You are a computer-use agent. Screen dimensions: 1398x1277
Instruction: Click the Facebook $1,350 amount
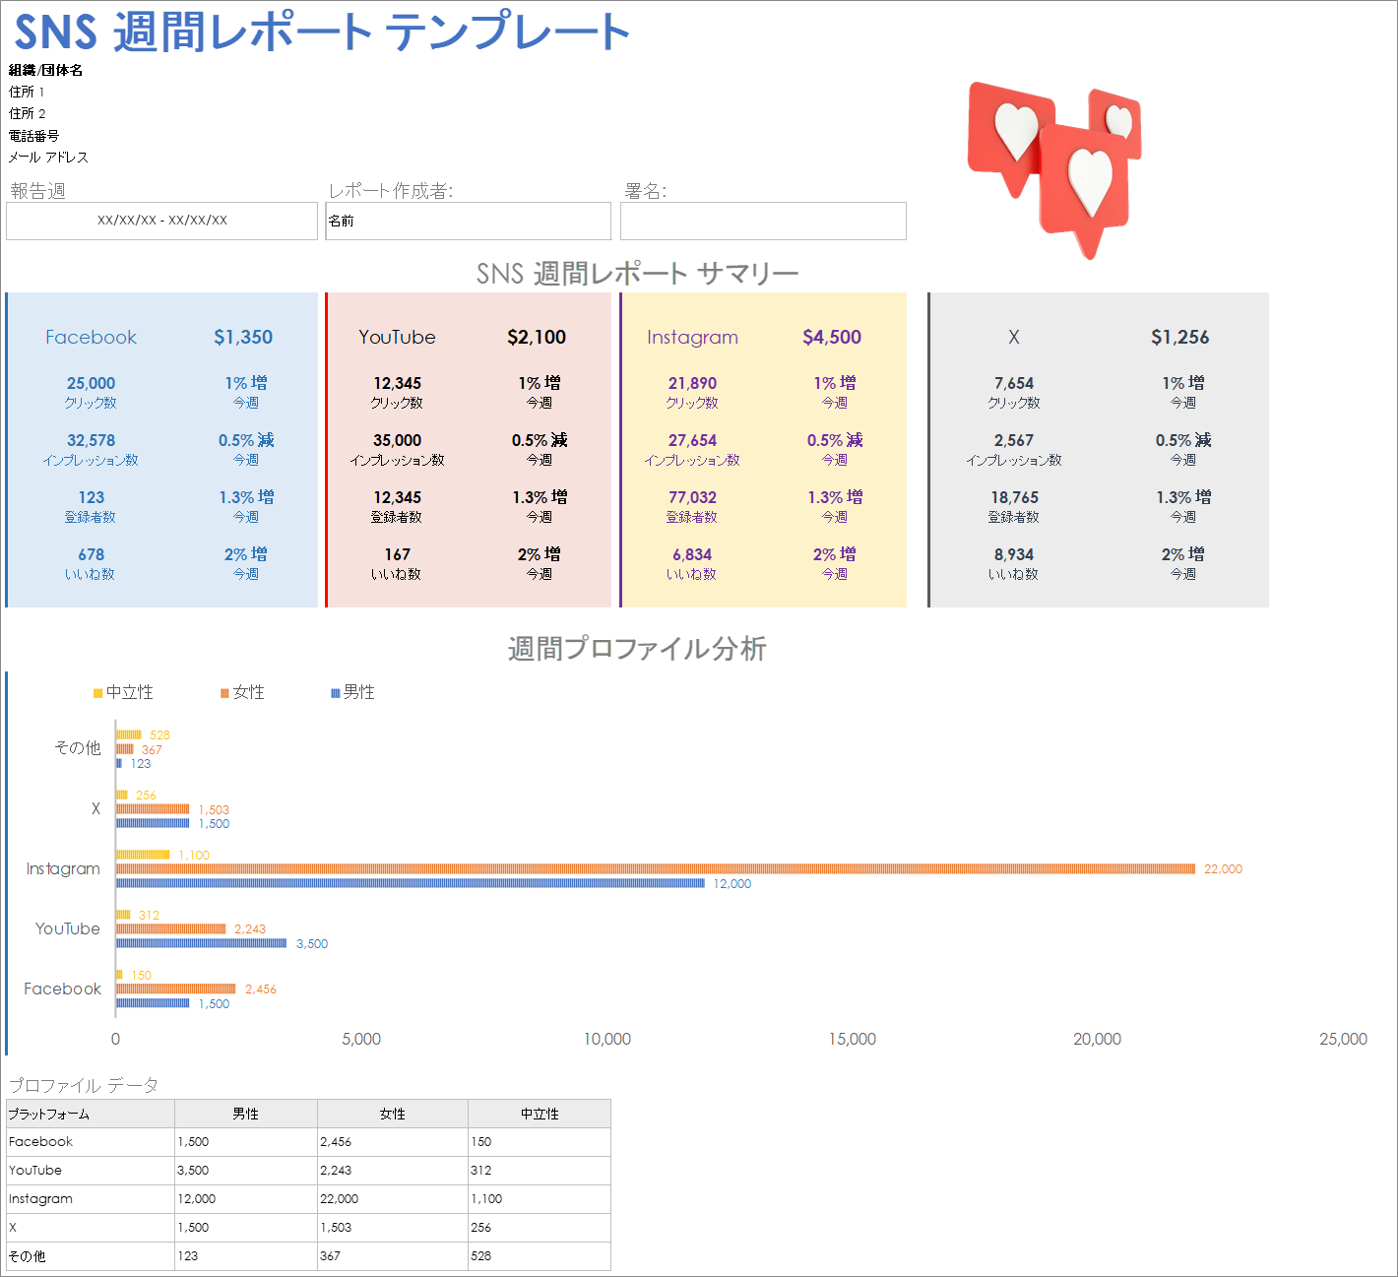coord(243,337)
